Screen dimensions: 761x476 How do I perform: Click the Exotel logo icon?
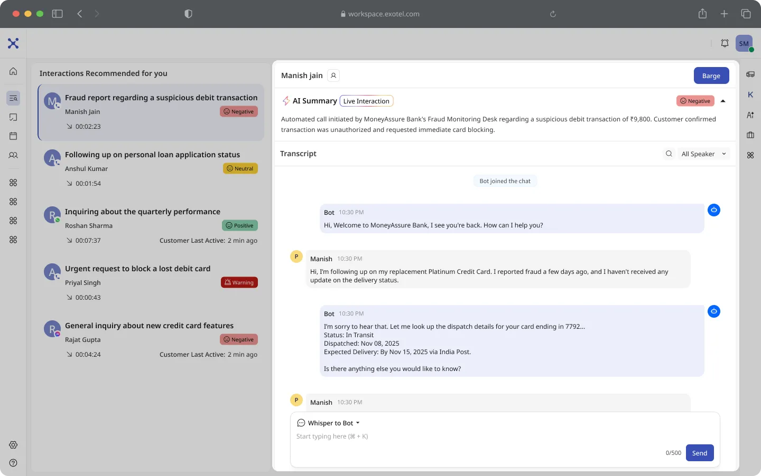pyautogui.click(x=13, y=43)
